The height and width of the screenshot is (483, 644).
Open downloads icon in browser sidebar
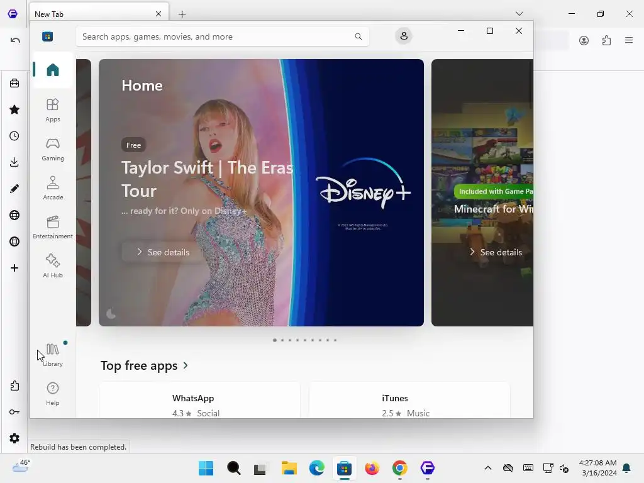point(14,162)
